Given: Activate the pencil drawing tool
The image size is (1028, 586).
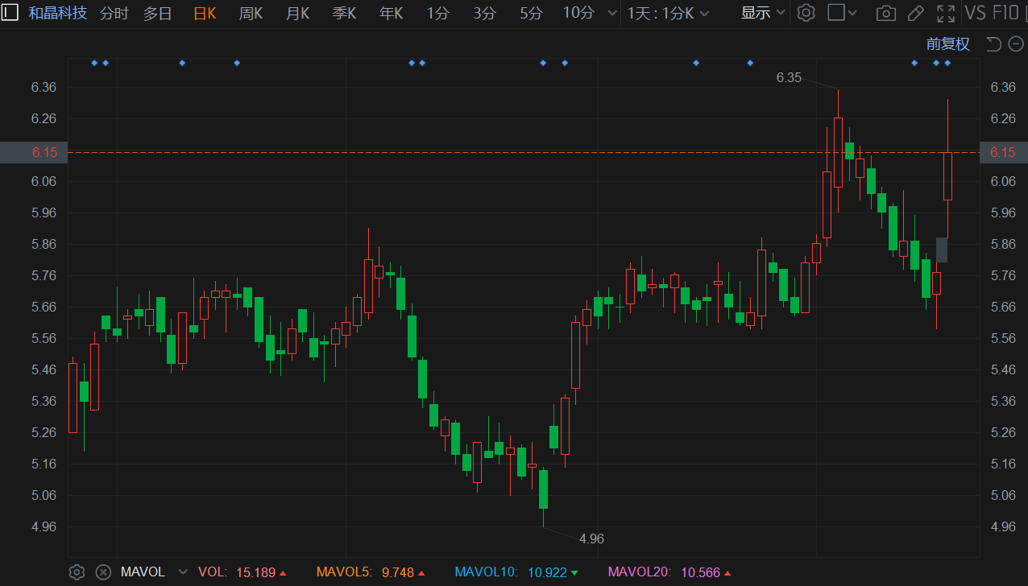Looking at the screenshot, I should point(915,13).
